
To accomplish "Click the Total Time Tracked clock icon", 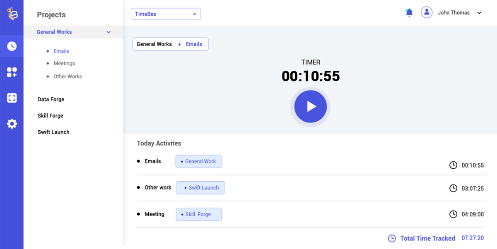I will pos(392,238).
